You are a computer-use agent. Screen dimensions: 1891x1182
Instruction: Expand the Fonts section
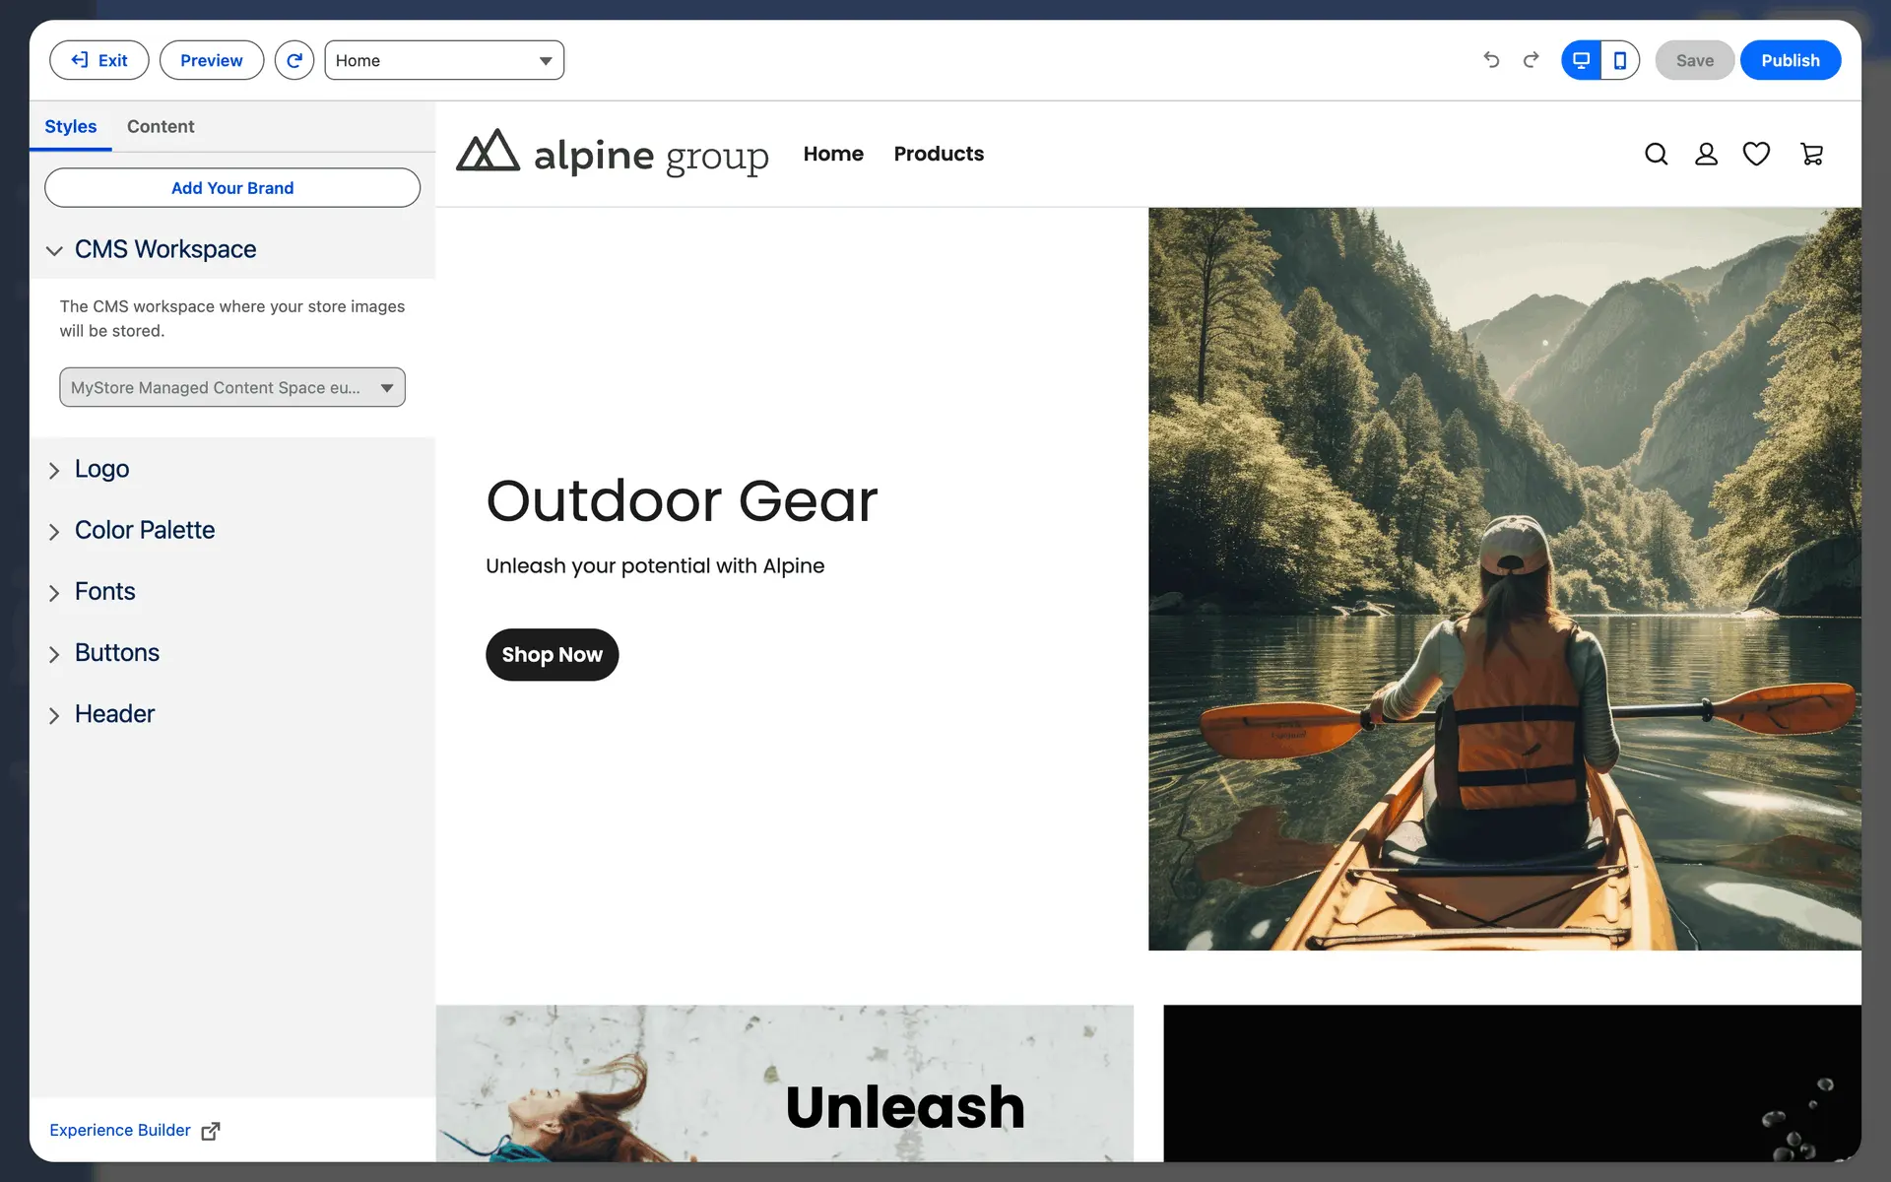[104, 591]
